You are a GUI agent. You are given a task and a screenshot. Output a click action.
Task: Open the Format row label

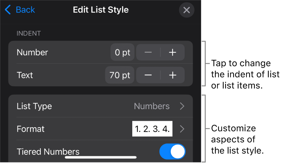click(x=31, y=129)
